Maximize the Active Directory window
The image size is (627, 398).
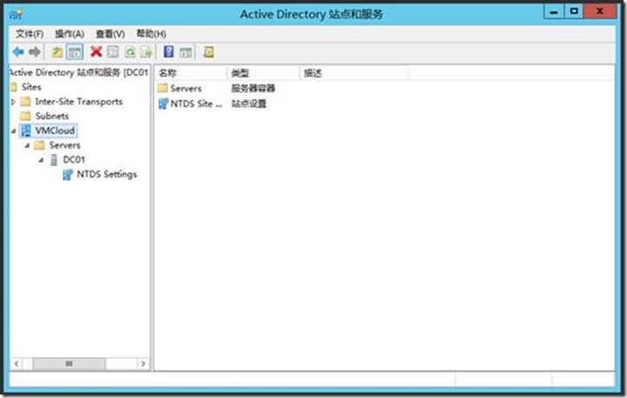(x=574, y=11)
